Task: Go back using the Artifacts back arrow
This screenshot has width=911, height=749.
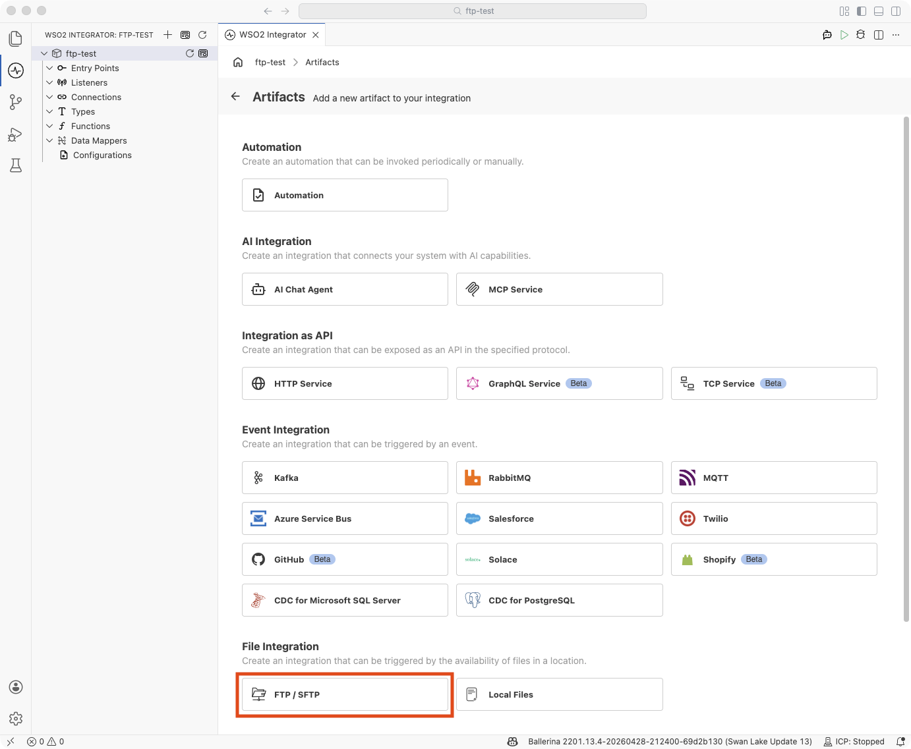Action: (235, 97)
